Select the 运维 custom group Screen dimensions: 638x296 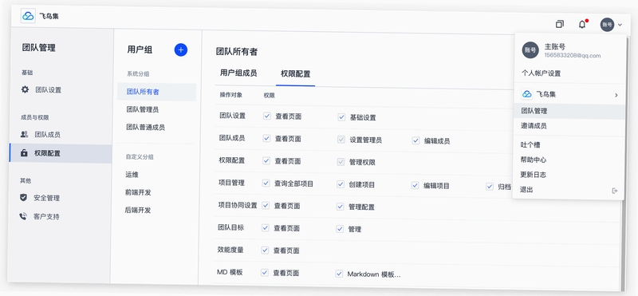tap(132, 175)
